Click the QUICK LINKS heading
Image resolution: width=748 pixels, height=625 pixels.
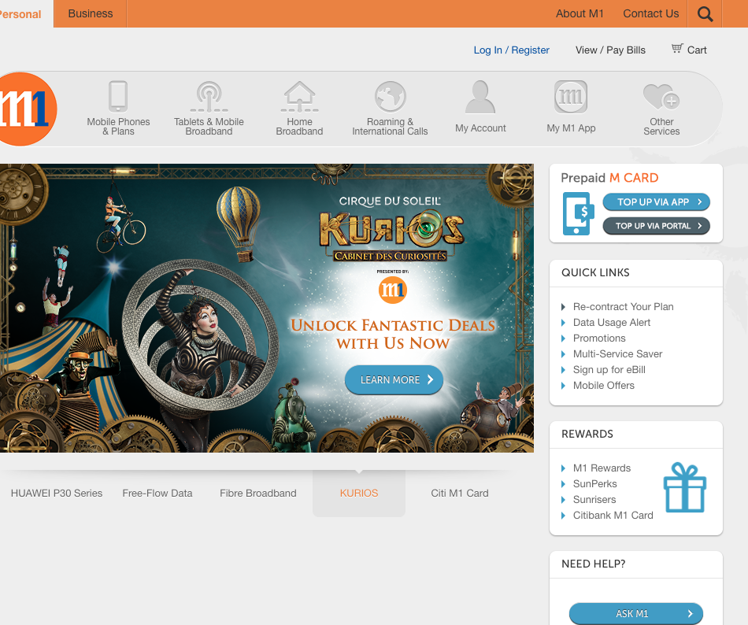click(x=595, y=272)
